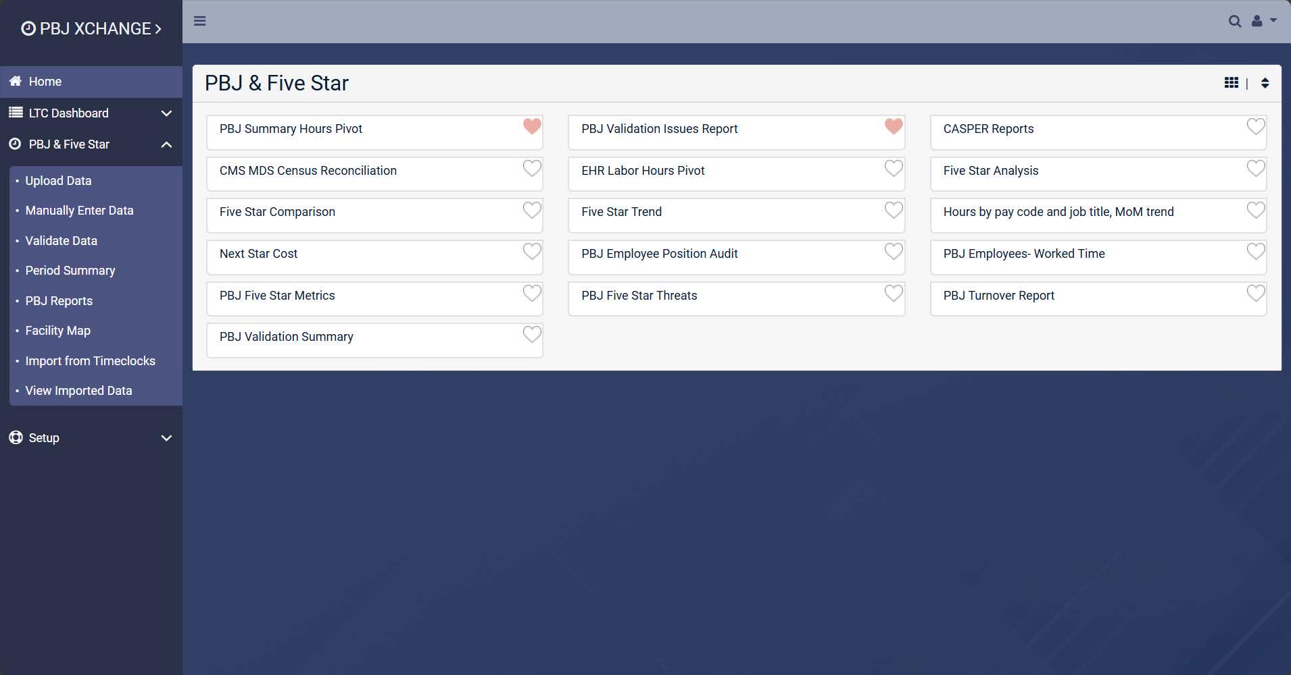The image size is (1291, 675).
Task: Collapse the PBJ & Five Star section chevron
Action: 166,144
